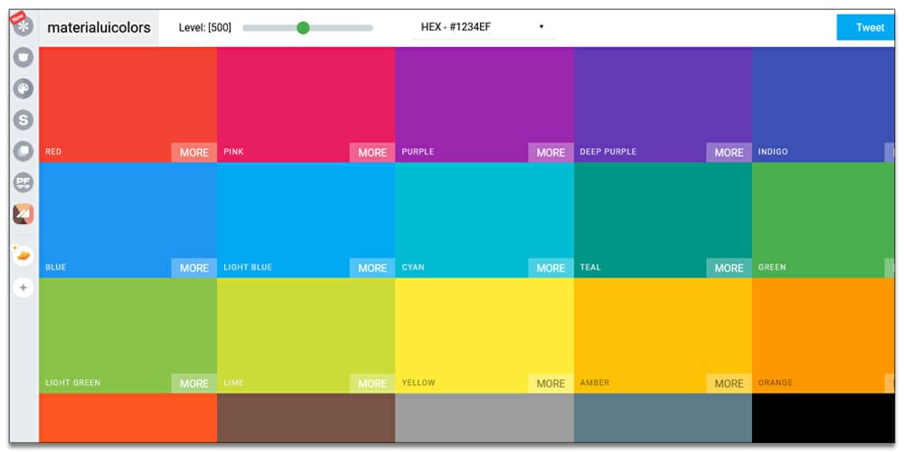Open the chat bubble sidebar icon
The width and height of the screenshot is (904, 452).
pos(24,151)
